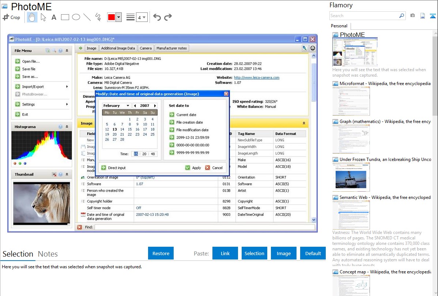Redo the last edit
Viewport: 438px width, 296px height.
coord(168,17)
